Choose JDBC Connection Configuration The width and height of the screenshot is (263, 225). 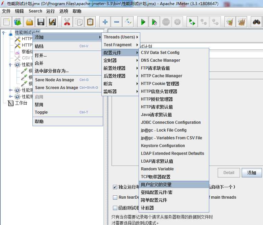coord(174,122)
